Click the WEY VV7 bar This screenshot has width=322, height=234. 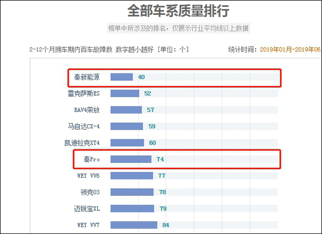pos(134,225)
